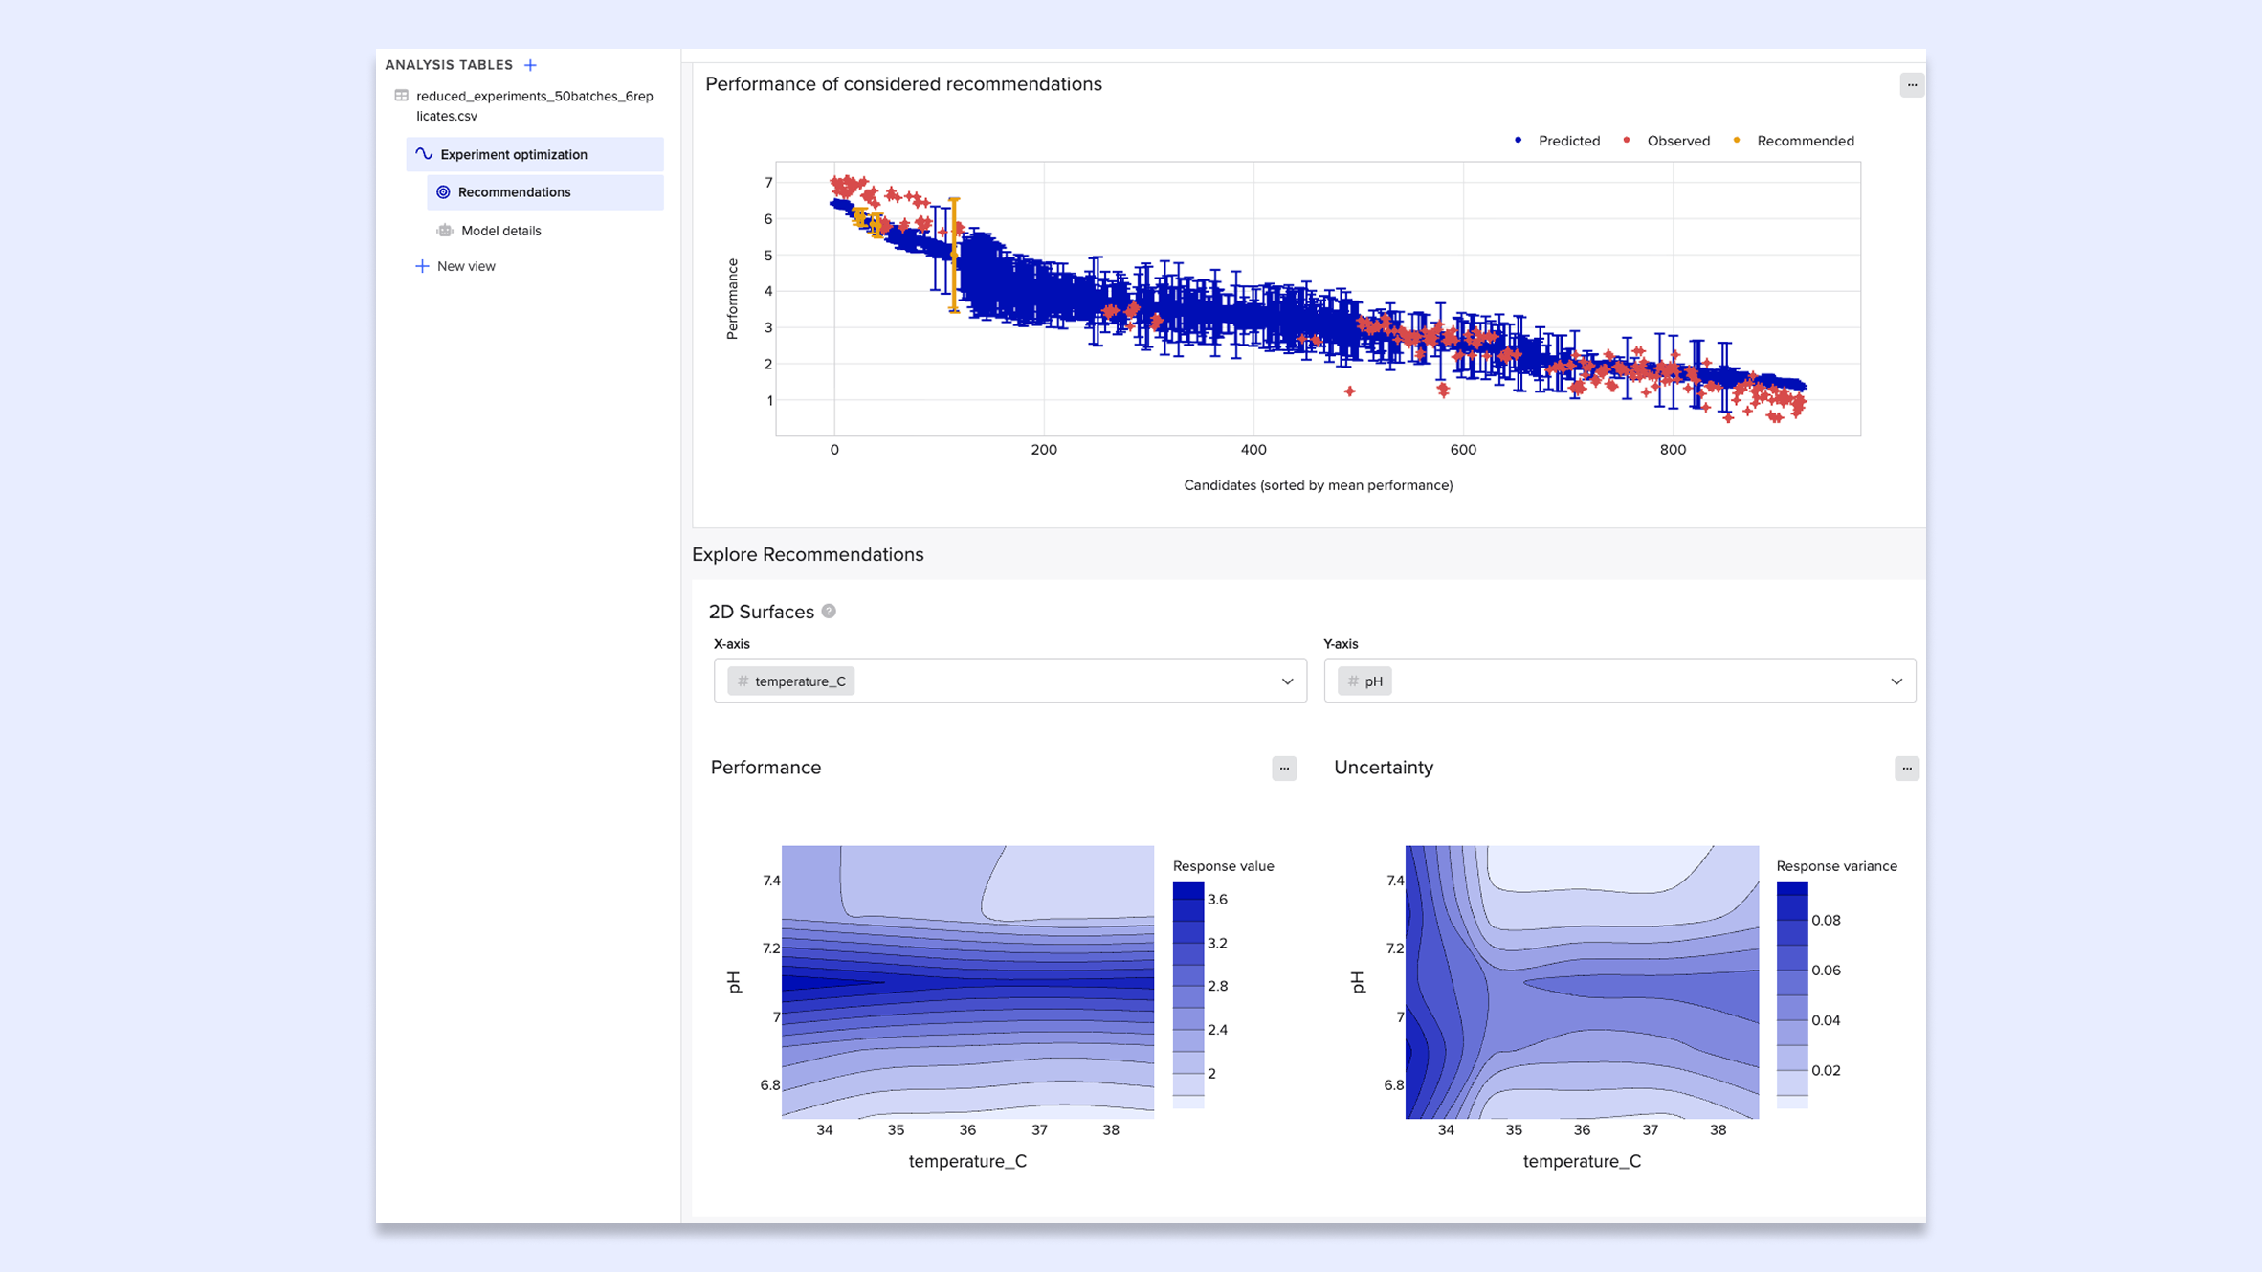Expand the Y-axis pH dropdown
The image size is (2262, 1272).
coord(1896,681)
